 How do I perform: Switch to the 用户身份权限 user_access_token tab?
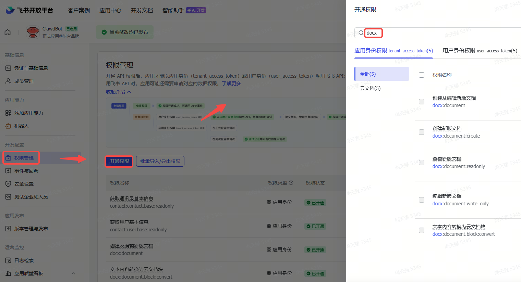(x=480, y=51)
